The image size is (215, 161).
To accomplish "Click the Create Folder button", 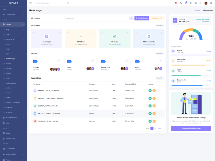I will click(142, 18).
